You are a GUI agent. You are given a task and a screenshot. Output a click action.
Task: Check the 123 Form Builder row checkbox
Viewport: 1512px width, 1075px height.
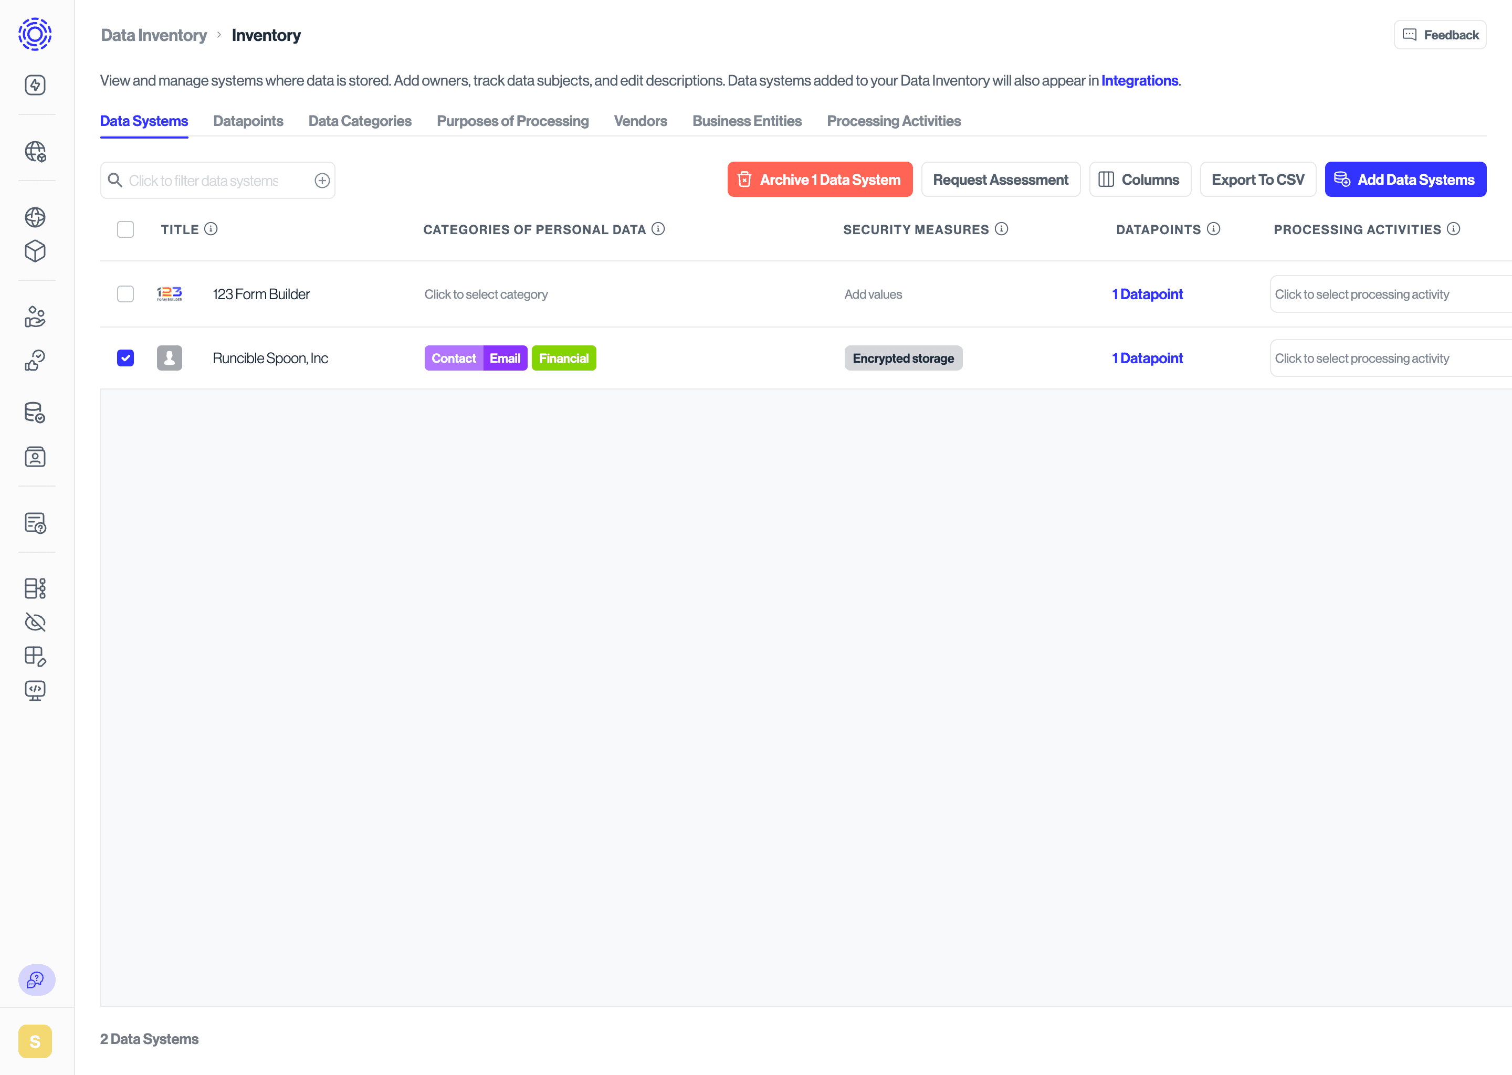tap(125, 294)
